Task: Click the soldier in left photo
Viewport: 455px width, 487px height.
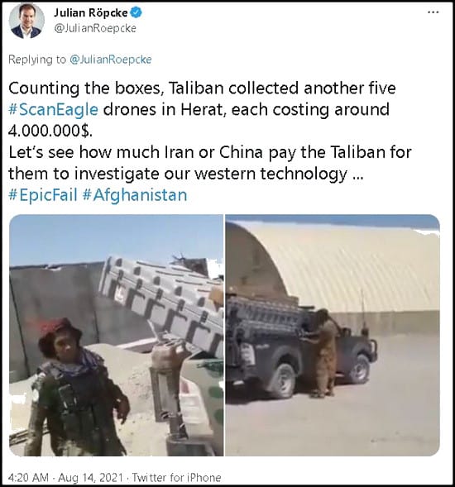Action: [78, 389]
